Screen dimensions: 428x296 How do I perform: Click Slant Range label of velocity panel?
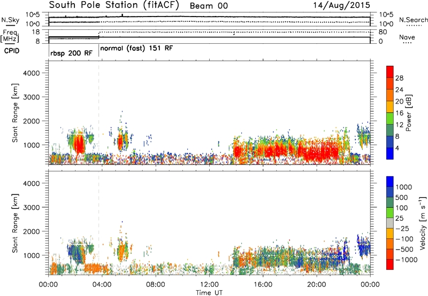[x=15, y=223]
